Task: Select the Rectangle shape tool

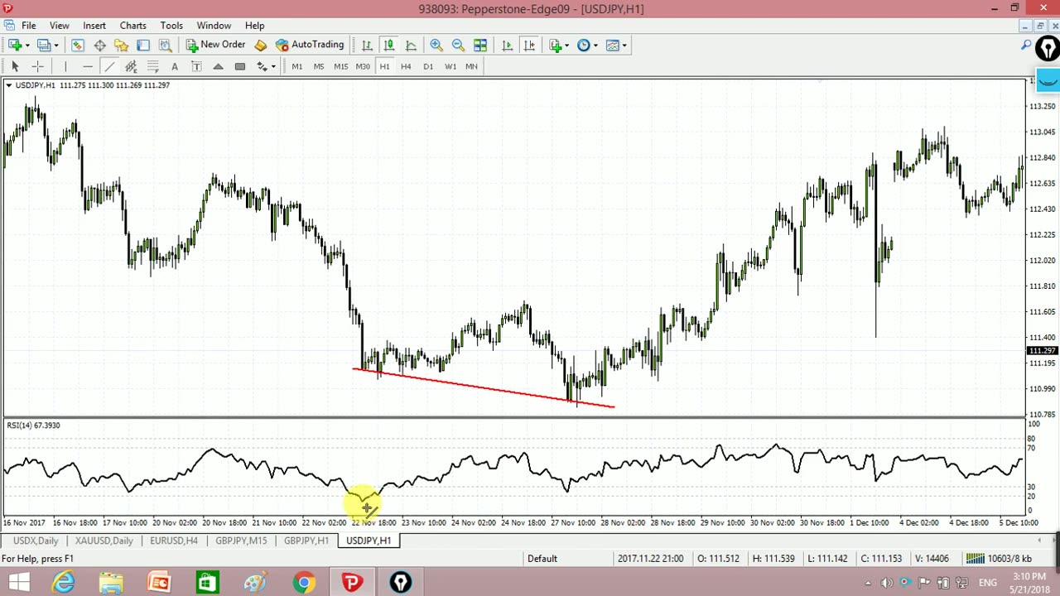Action: pos(240,66)
